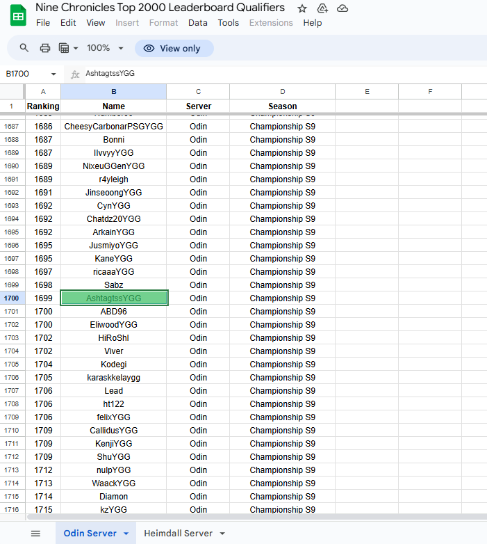Screen dimensions: 487x544
Task: Select column D header
Action: (x=282, y=92)
